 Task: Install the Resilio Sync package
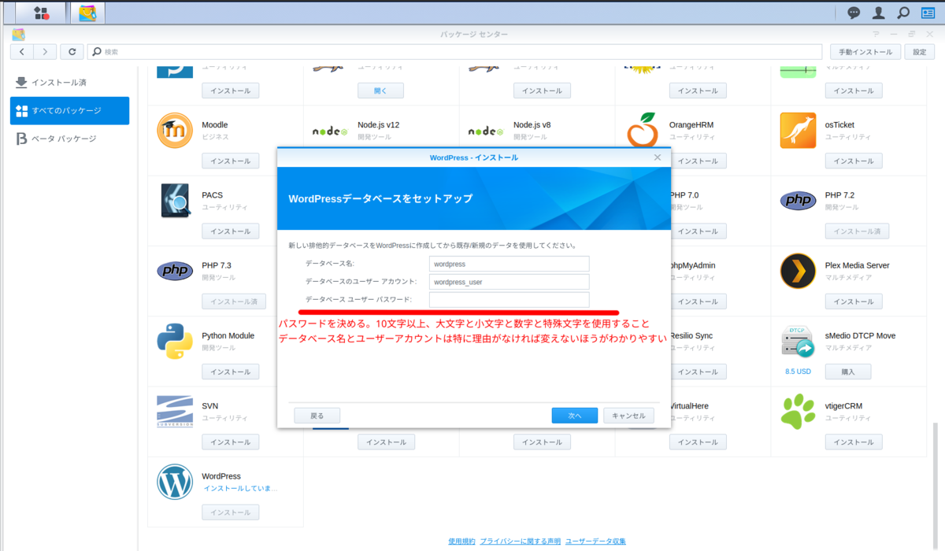pos(699,372)
